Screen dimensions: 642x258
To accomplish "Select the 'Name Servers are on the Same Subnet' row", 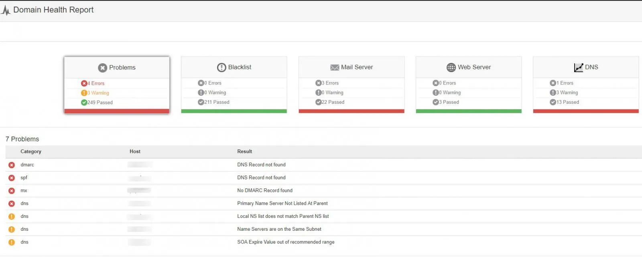I will pos(279,229).
